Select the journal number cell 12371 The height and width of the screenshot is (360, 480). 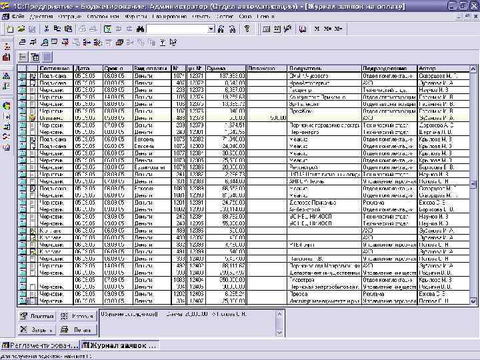[196, 76]
